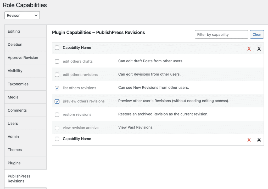Enable the restore revisions capability
Image resolution: width=268 pixels, height=189 pixels.
[57, 114]
